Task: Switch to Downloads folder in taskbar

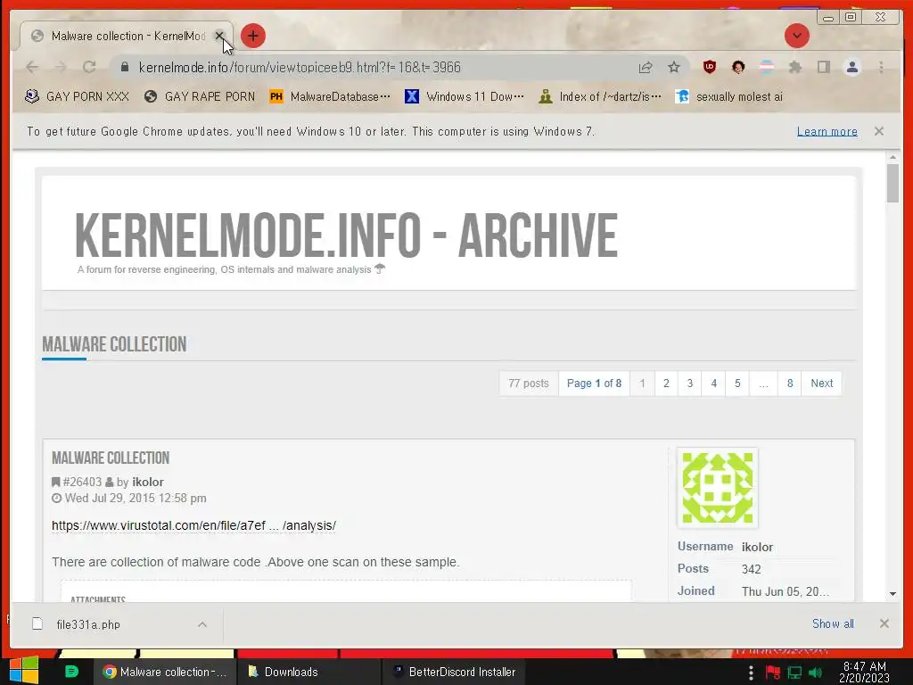Action: click(x=308, y=673)
